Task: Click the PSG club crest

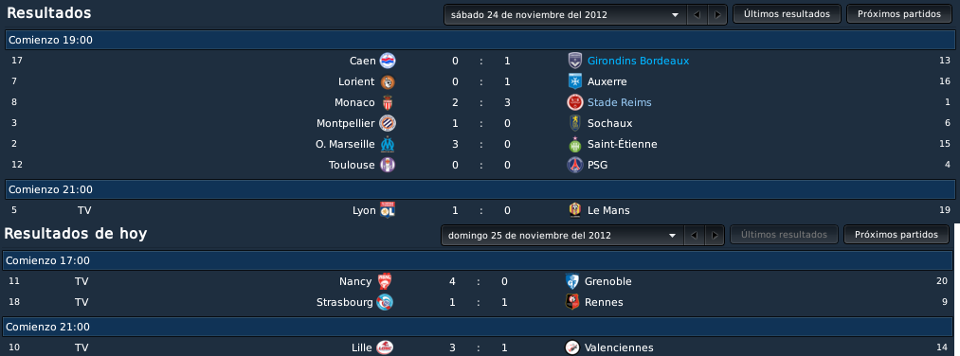Action: 575,165
